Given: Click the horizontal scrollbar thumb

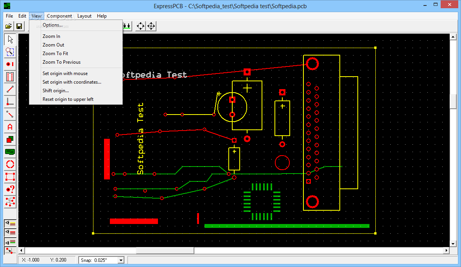Looking at the screenshot, I should 165,251.
